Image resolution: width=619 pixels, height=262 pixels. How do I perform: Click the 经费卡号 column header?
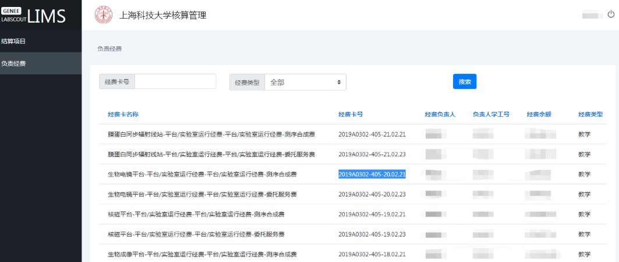[351, 114]
